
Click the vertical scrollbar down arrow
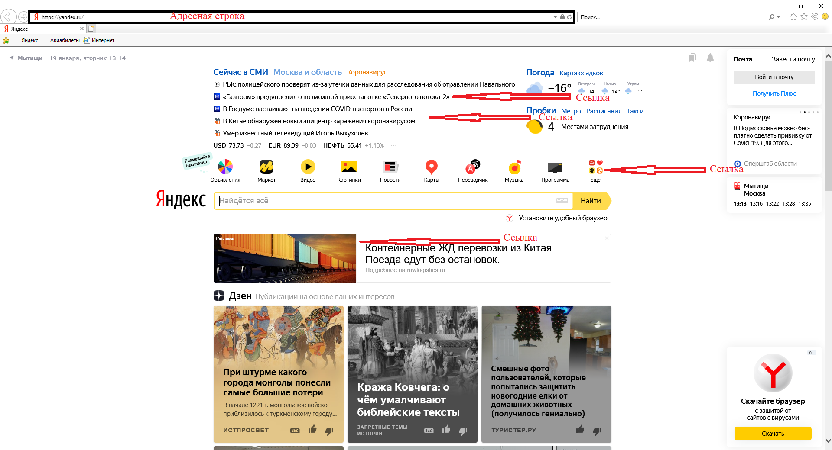828,440
